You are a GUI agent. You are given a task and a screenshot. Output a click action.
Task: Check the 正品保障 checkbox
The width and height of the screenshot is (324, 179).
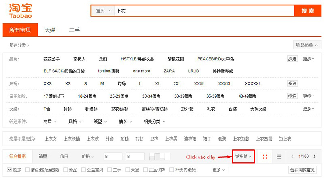coord(147,170)
